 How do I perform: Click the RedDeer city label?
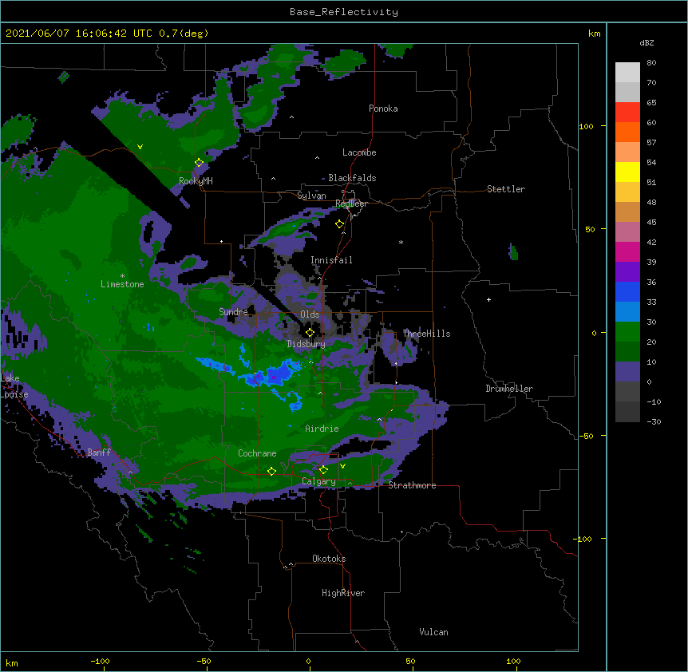tap(351, 204)
